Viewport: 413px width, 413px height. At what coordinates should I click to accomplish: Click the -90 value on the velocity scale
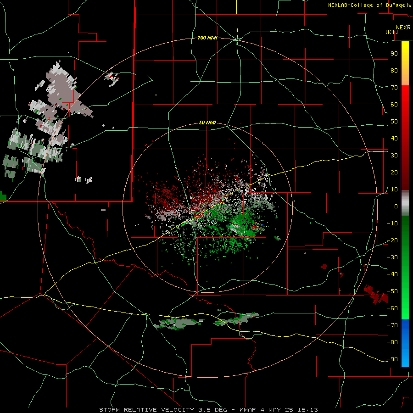392,359
